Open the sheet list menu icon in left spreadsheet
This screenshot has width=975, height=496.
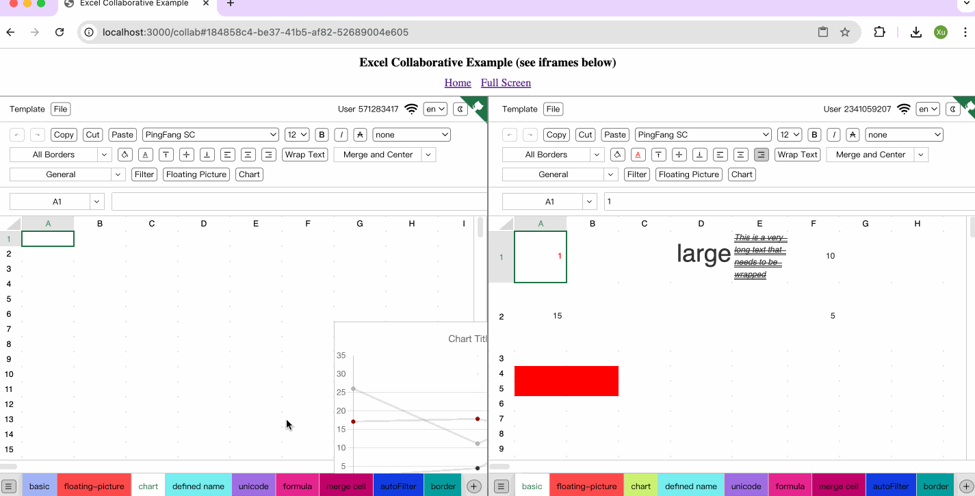9,486
